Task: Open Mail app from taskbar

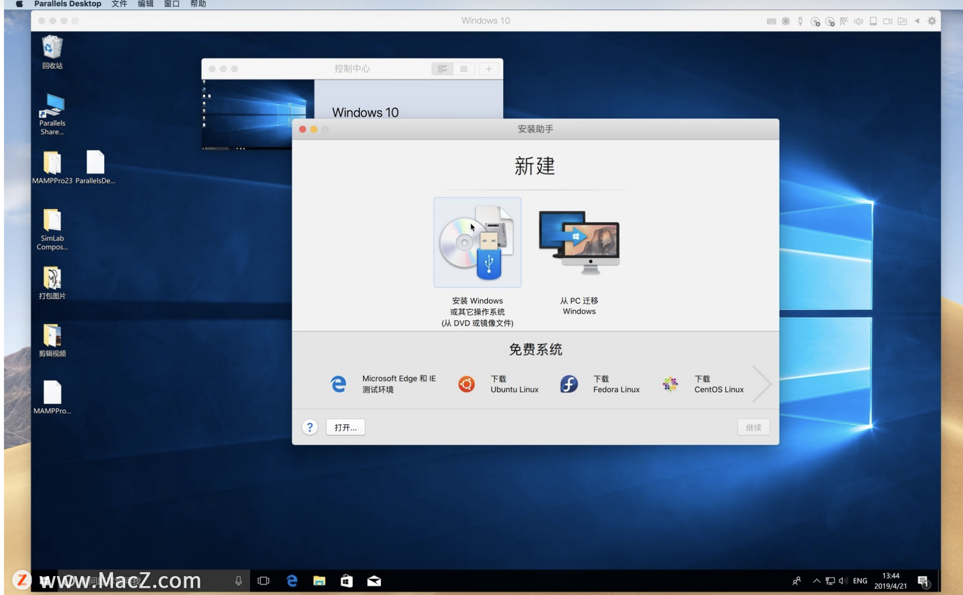Action: point(374,581)
